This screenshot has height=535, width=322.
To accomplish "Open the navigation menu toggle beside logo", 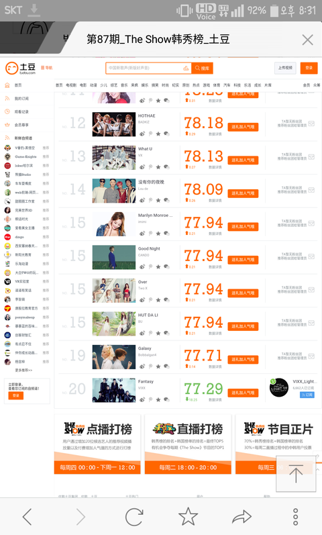I will (47, 68).
